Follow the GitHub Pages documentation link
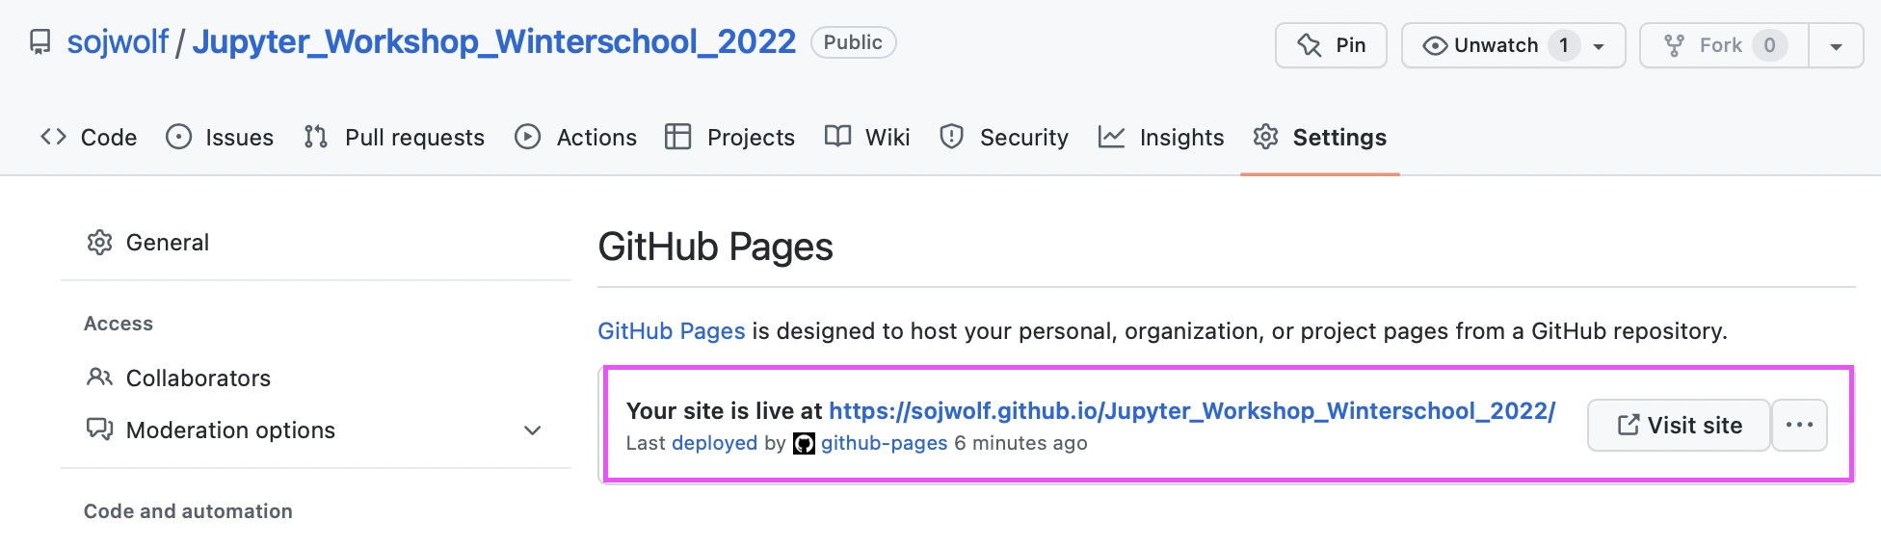 pos(672,331)
